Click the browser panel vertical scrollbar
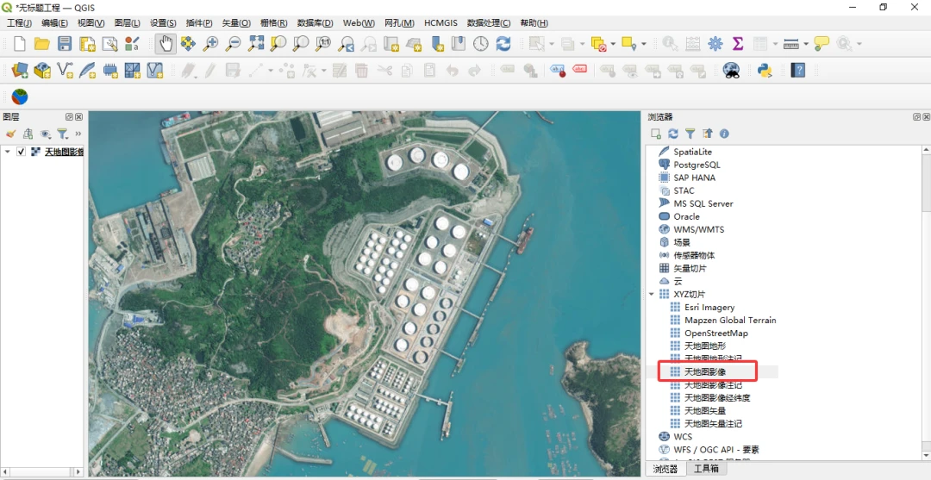The width and height of the screenshot is (931, 480). tap(926, 181)
